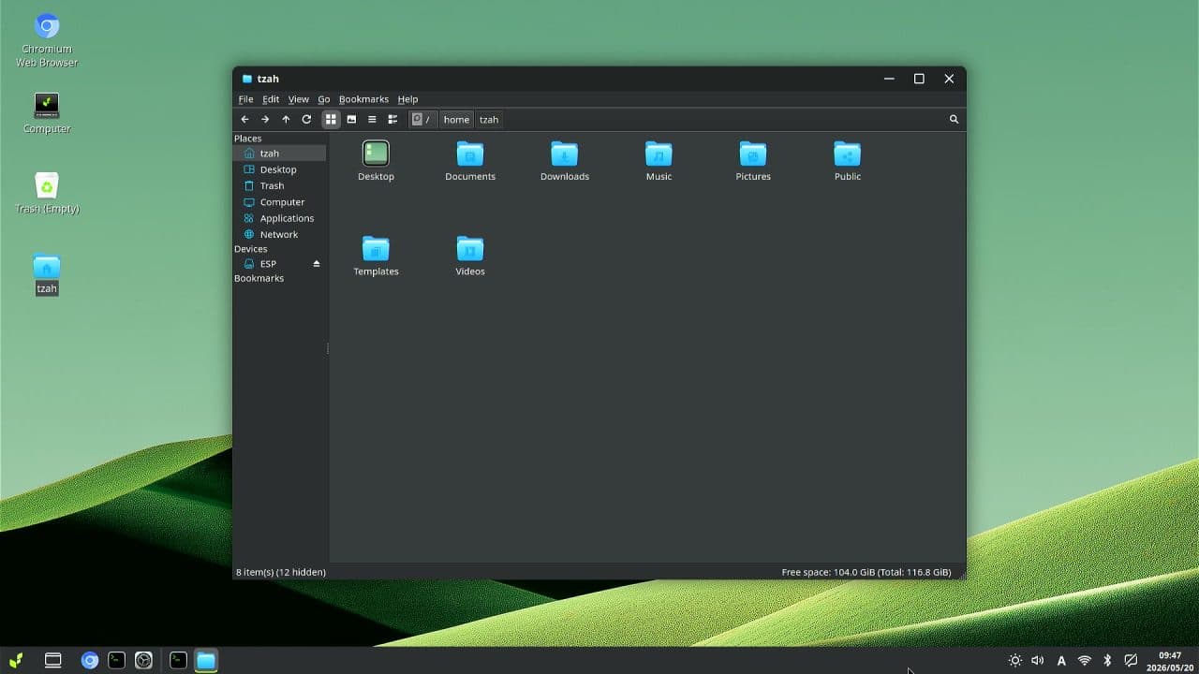
Task: Launch Chromium from the taskbar
Action: tap(90, 660)
